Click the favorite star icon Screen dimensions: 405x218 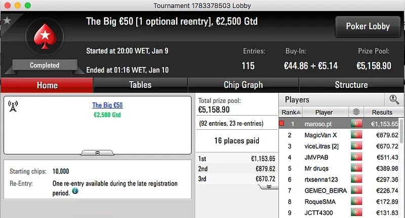pos(7,21)
